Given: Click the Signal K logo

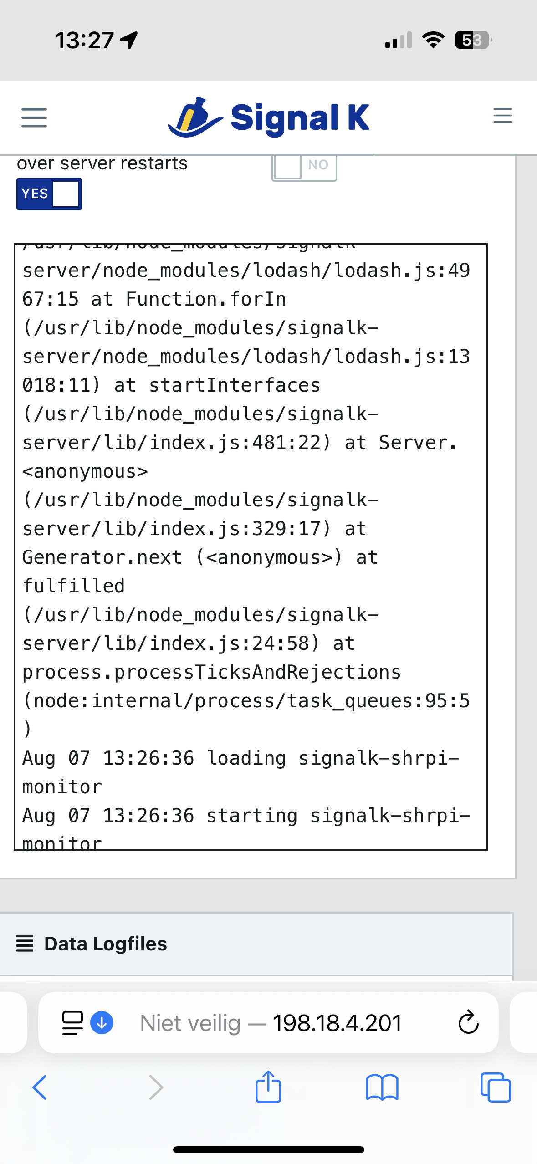Looking at the screenshot, I should [269, 117].
